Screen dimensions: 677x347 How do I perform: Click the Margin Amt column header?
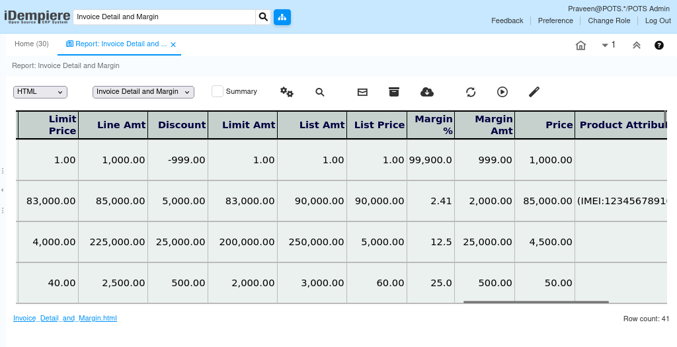(485, 125)
